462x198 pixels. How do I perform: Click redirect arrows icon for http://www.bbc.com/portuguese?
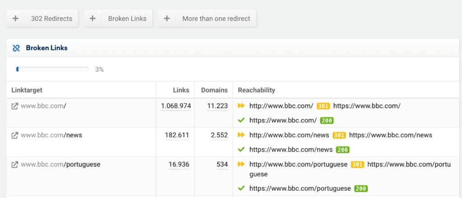tap(241, 164)
